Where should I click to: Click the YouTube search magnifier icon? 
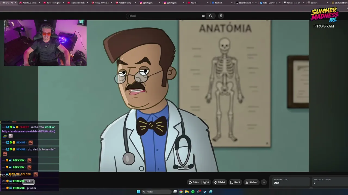point(211,16)
